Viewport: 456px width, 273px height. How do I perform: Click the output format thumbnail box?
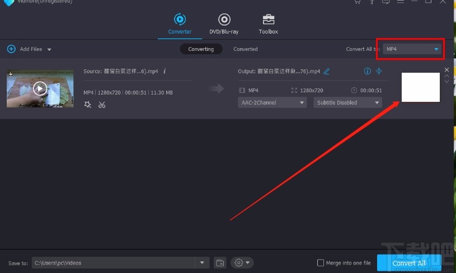(x=421, y=87)
